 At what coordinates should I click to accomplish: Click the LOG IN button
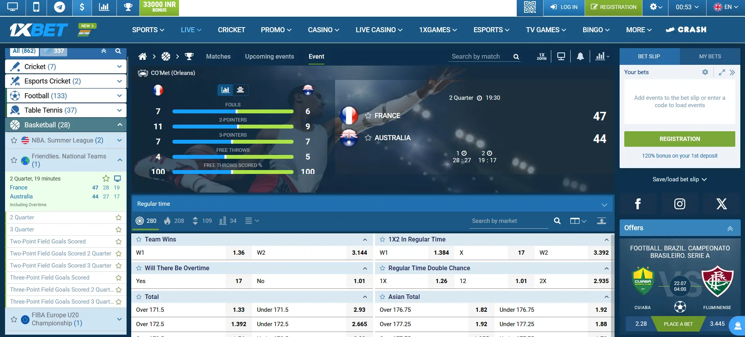coord(564,7)
